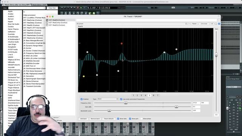Open the FX browser Filter dropdown
Screen dimensions: 242x136
[x=27, y=8]
